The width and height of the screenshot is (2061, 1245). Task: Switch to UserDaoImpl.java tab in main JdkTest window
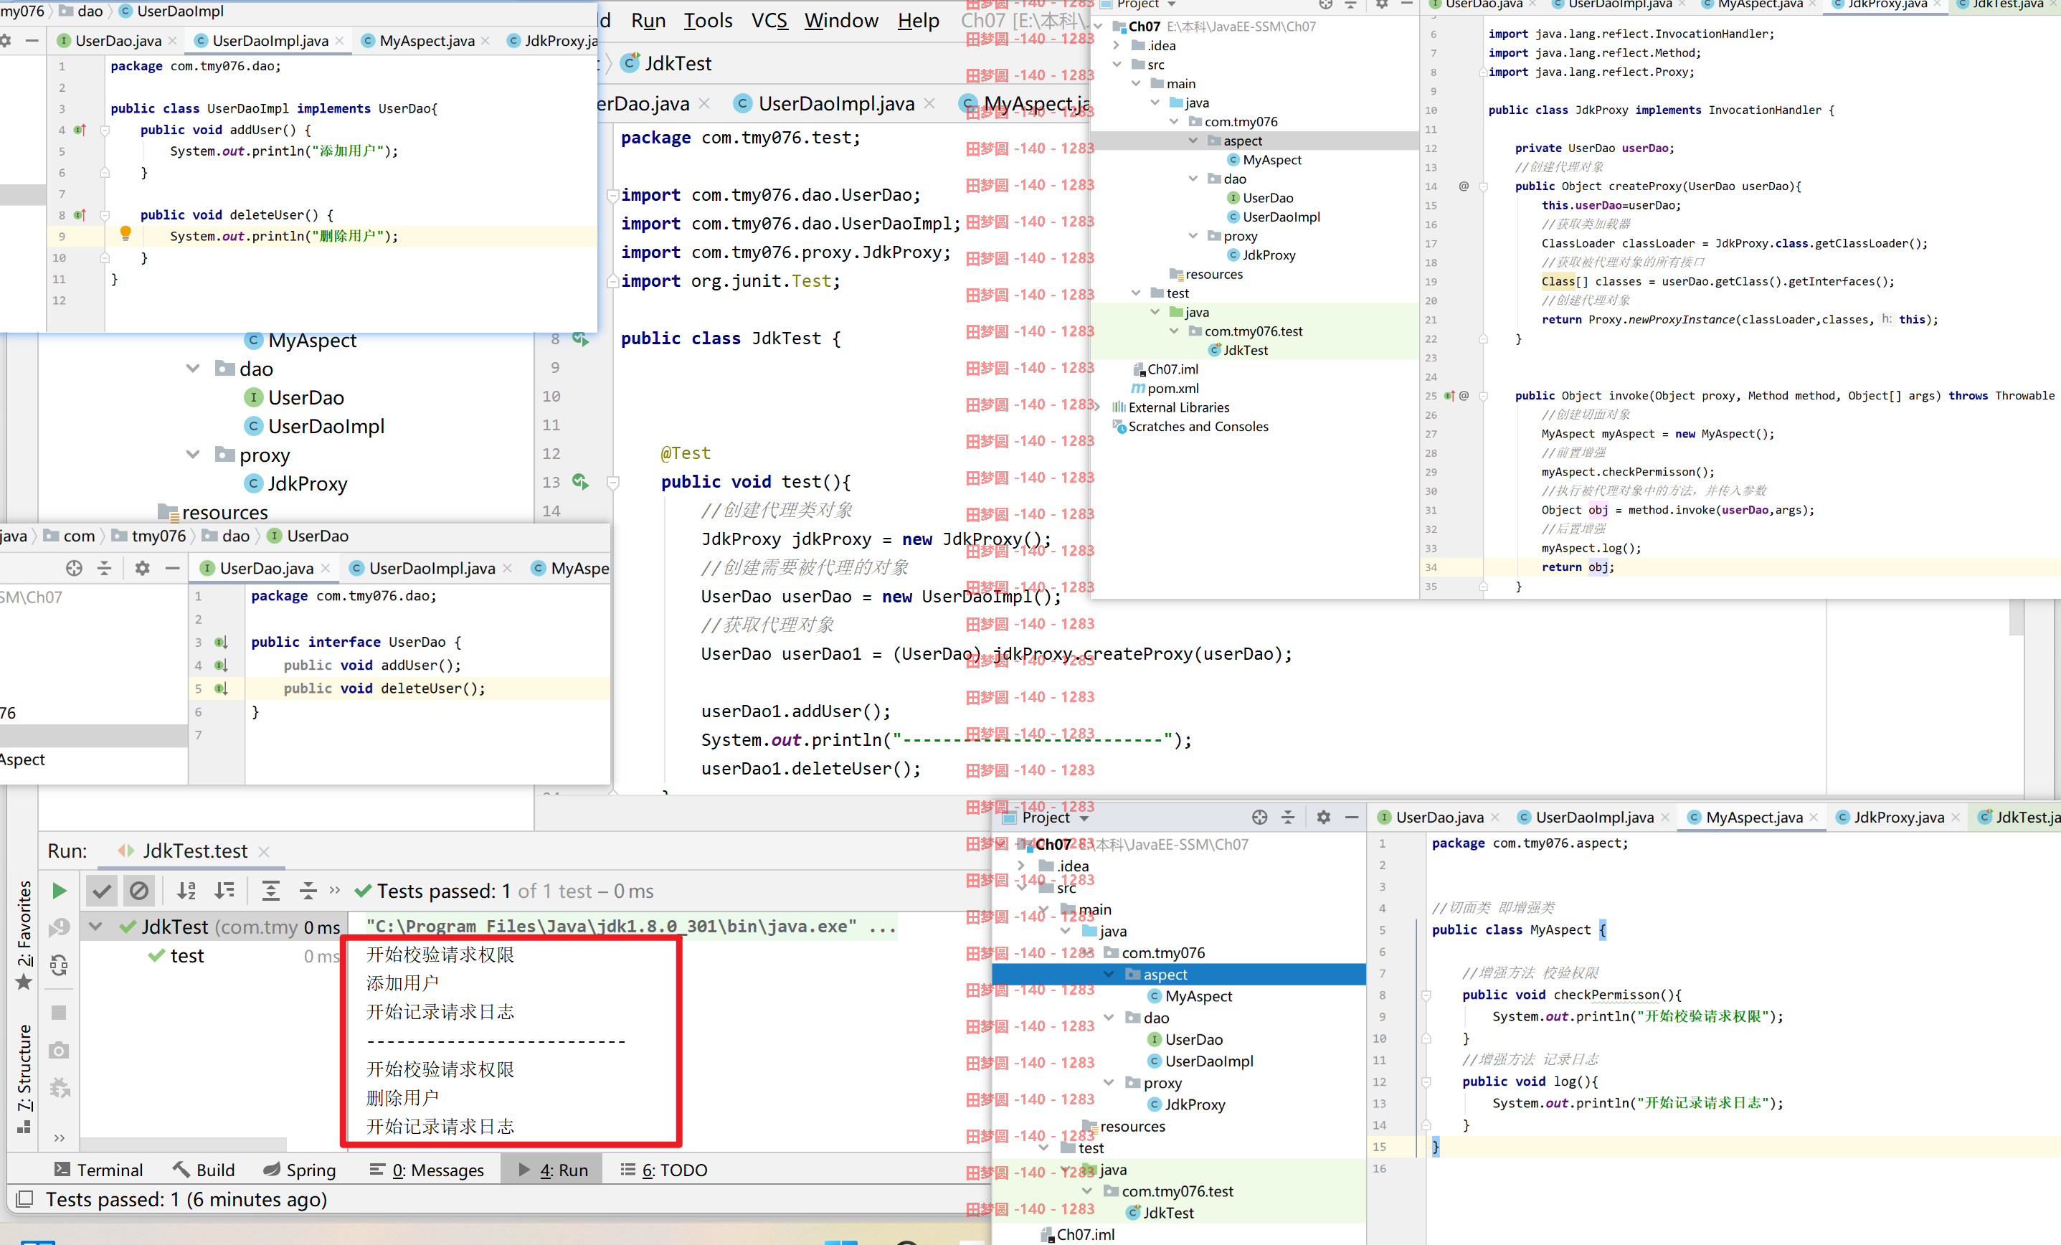tap(835, 104)
